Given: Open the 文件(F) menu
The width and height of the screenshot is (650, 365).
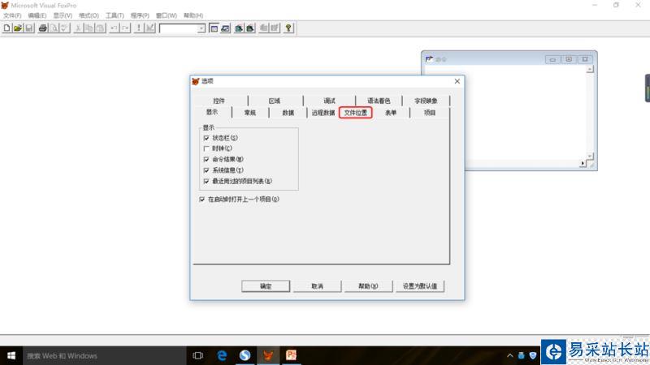Looking at the screenshot, I should 12,15.
